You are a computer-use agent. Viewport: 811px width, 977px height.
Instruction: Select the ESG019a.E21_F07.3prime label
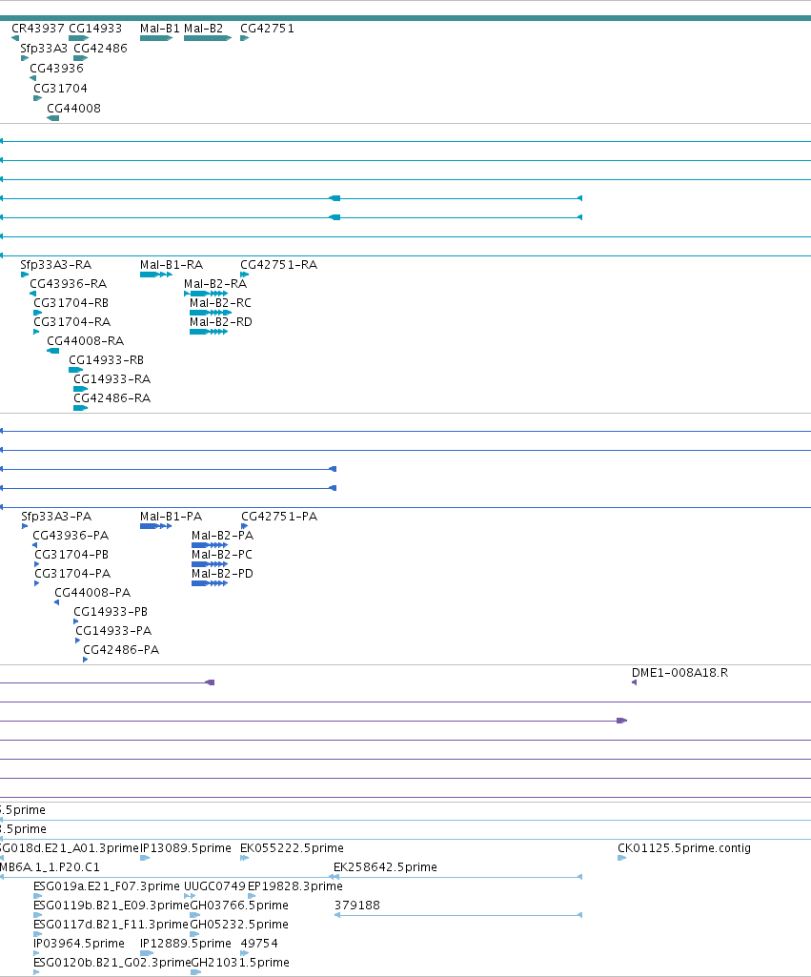107,886
